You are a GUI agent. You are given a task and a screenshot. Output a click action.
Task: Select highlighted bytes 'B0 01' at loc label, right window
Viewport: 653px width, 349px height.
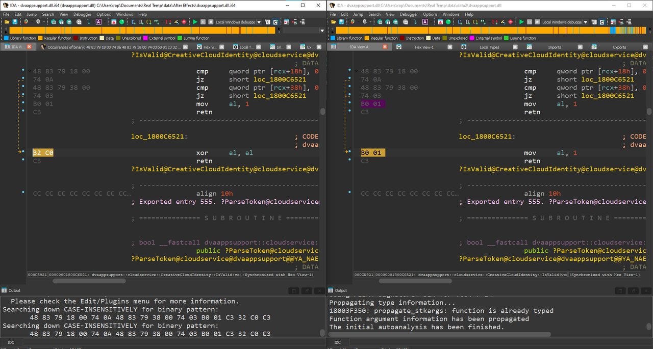[373, 153]
